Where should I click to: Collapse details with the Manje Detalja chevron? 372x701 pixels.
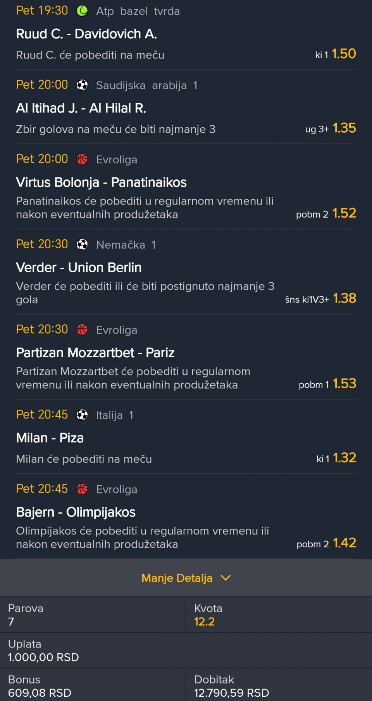point(226,578)
